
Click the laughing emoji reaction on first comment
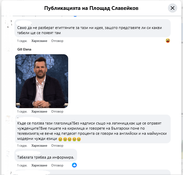pos(168,41)
